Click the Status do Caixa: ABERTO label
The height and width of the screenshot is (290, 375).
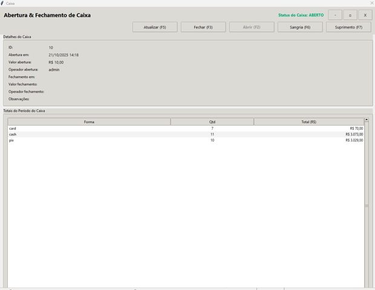point(301,15)
